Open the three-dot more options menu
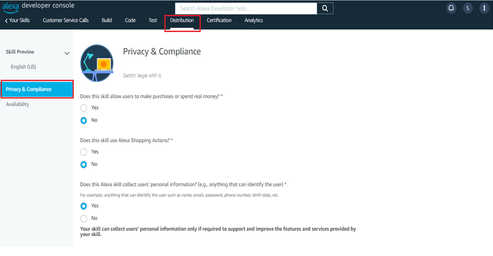Image resolution: width=493 pixels, height=256 pixels. 484,8
